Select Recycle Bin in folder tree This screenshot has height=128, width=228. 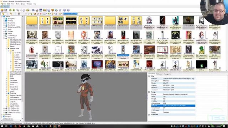point(9,119)
